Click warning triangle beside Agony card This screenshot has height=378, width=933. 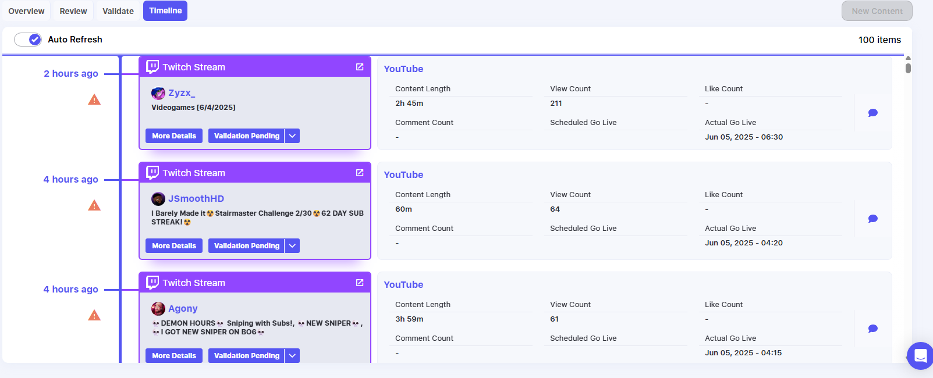[94, 316]
